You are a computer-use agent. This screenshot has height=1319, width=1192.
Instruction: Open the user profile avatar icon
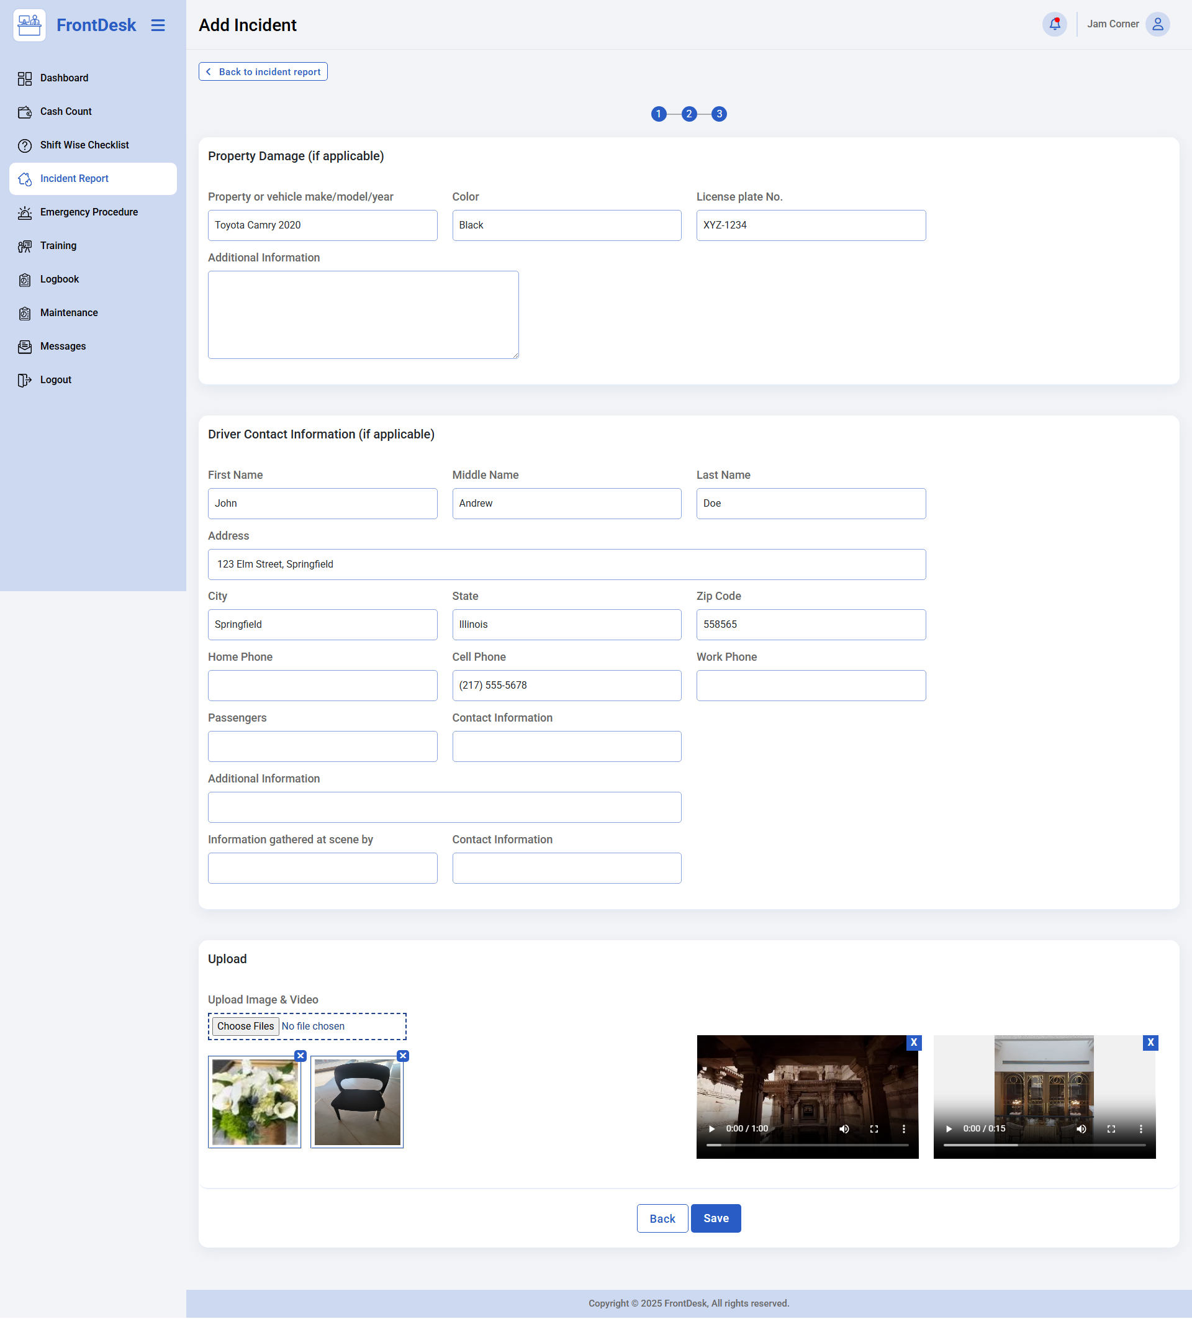1157,24
